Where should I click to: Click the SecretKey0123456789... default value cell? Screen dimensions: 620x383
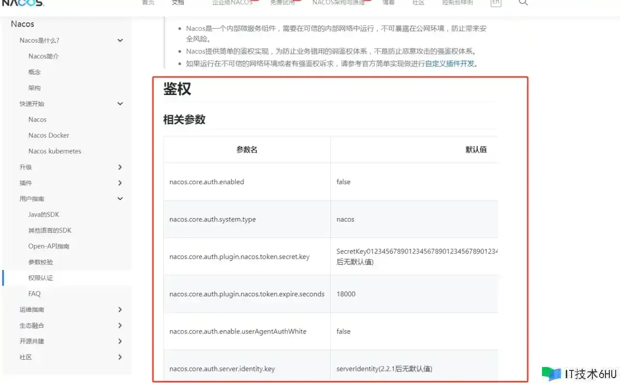coord(415,256)
